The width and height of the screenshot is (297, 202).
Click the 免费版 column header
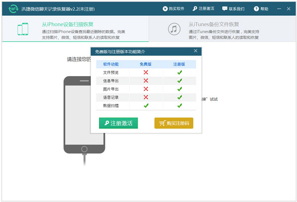coord(146,64)
